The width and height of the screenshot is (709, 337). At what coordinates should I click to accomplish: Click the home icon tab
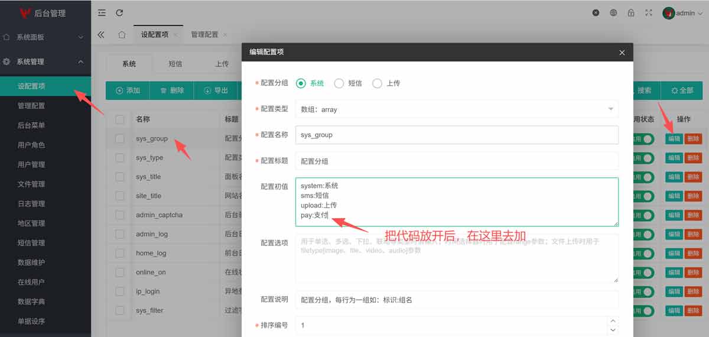pyautogui.click(x=122, y=35)
